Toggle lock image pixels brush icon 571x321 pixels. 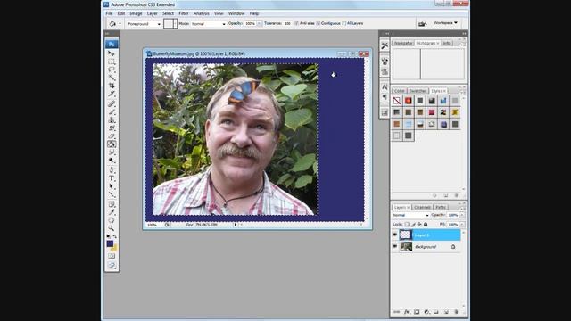tap(413, 225)
